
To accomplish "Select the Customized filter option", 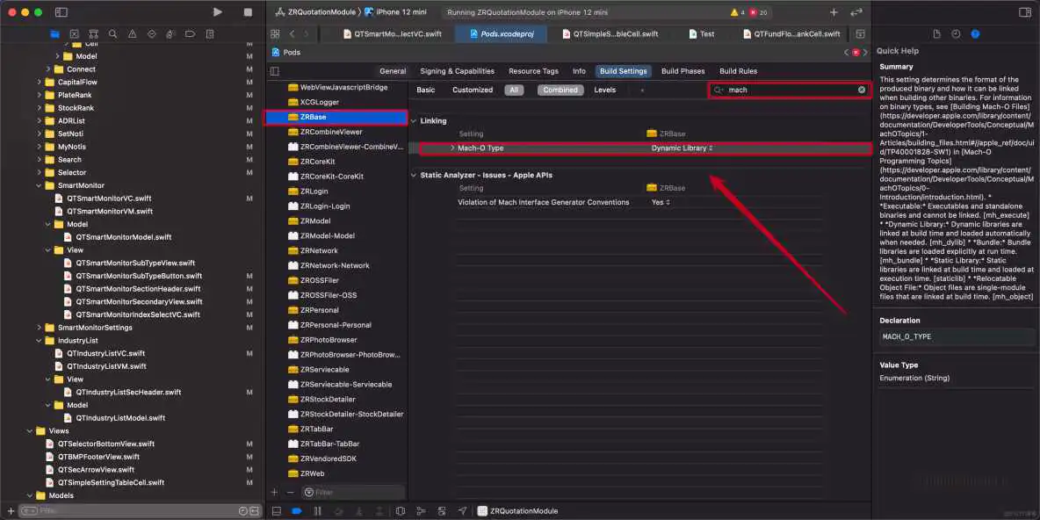I will (x=473, y=90).
